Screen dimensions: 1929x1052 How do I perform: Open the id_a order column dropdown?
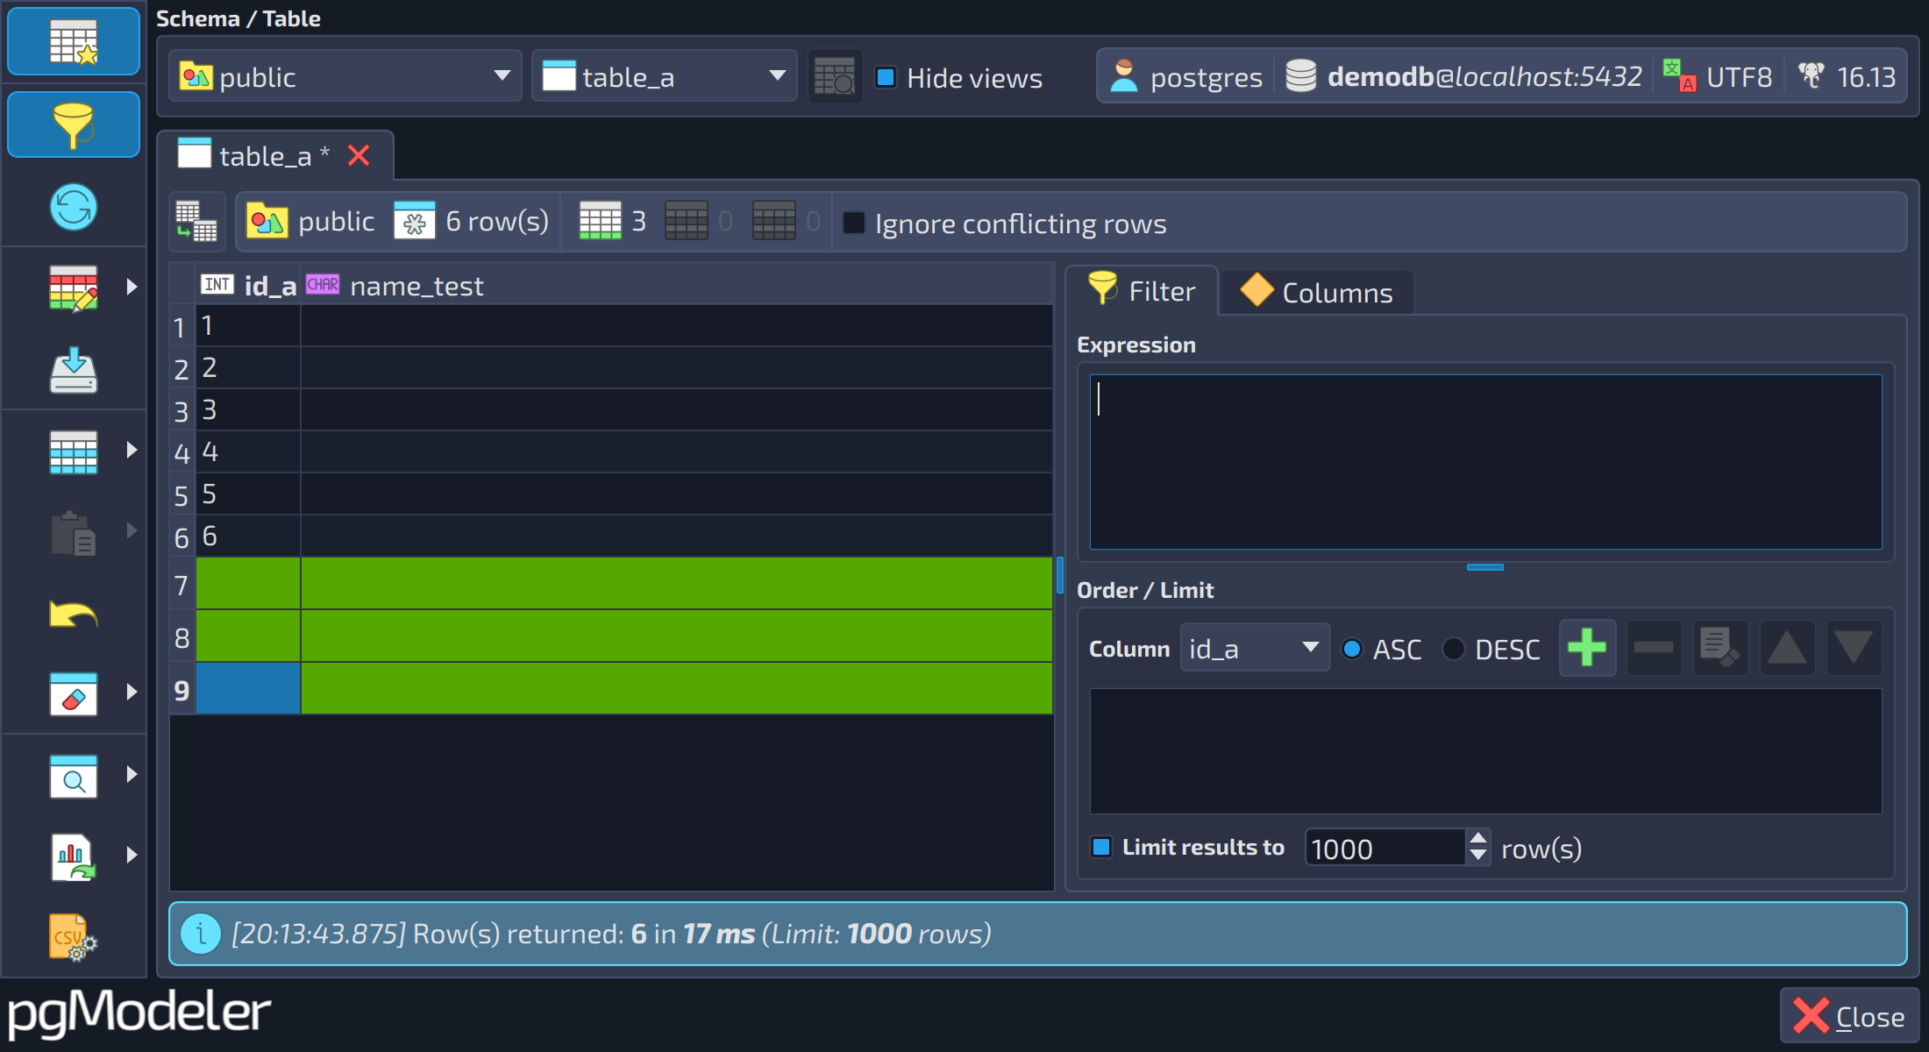(1255, 648)
